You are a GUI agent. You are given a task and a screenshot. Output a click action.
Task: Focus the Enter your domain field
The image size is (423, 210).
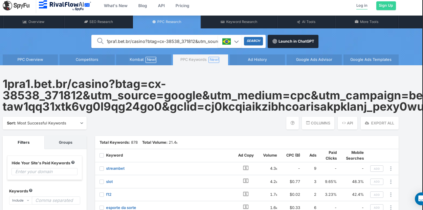point(44,171)
